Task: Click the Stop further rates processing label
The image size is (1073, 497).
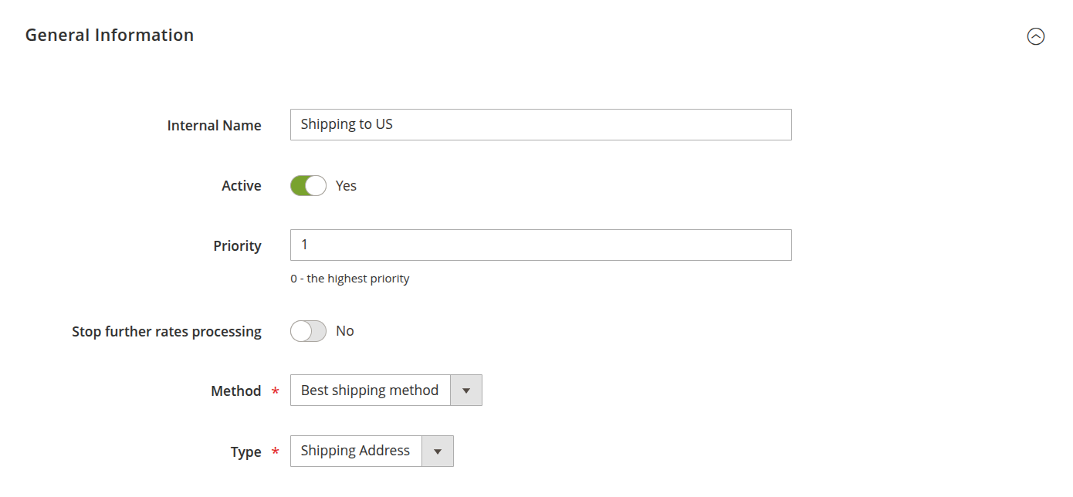Action: (x=167, y=332)
